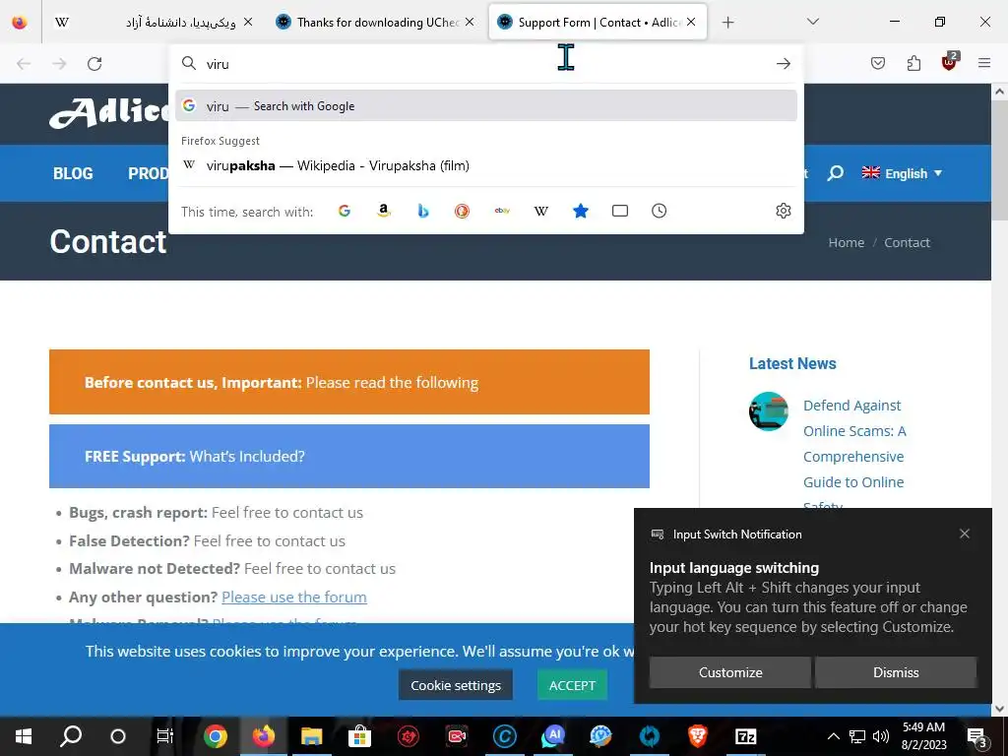Open a new tab with plus button
Screen dimensions: 1008x756
coord(727,23)
